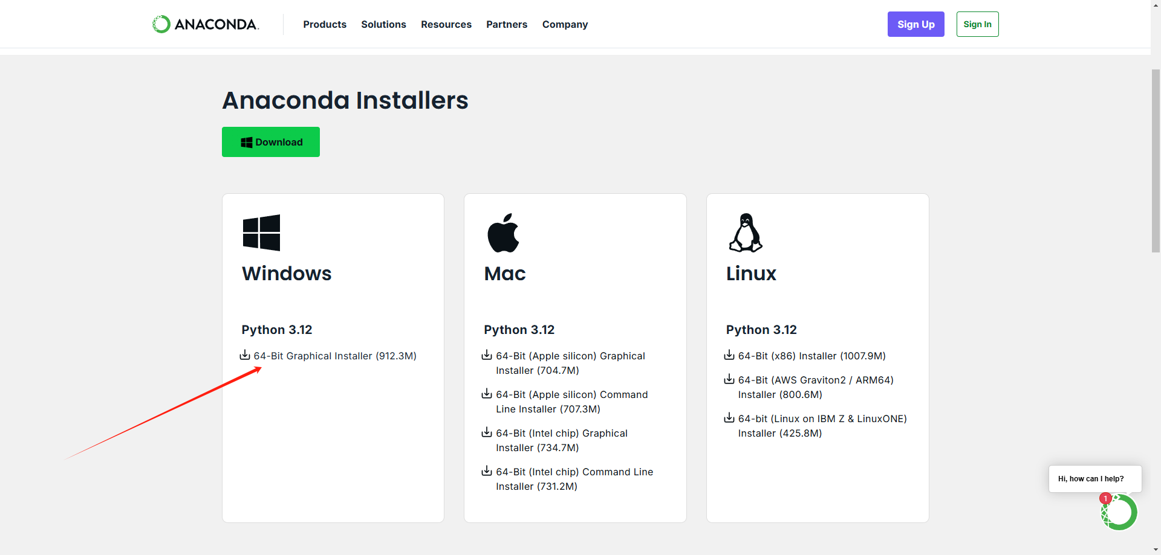The image size is (1161, 555).
Task: Expand the Partners navigation menu
Action: 507,24
